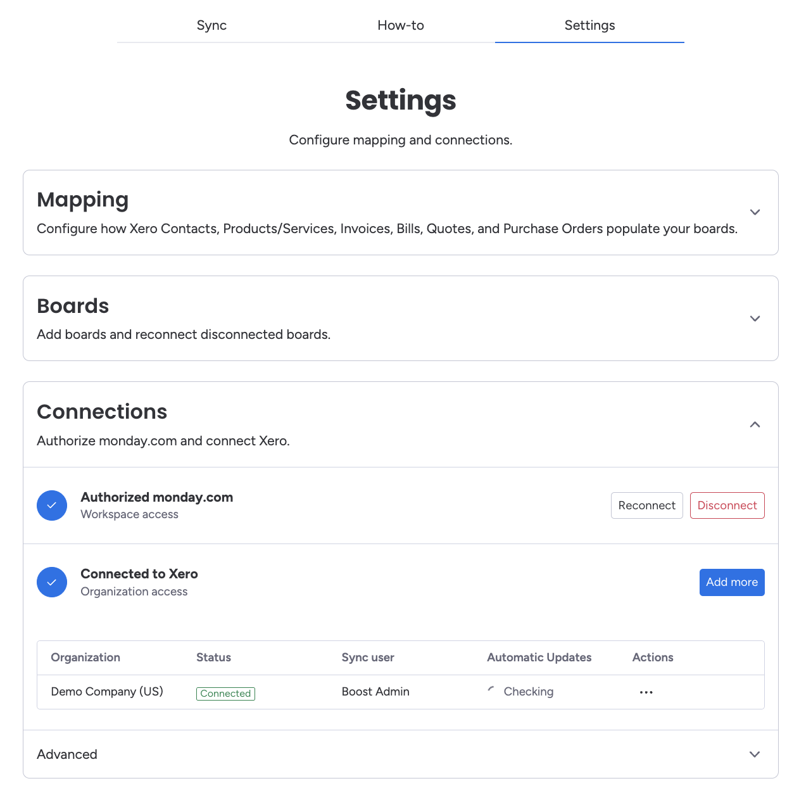The width and height of the screenshot is (799, 807).
Task: Click the green Connected status badge
Action: pos(225,694)
